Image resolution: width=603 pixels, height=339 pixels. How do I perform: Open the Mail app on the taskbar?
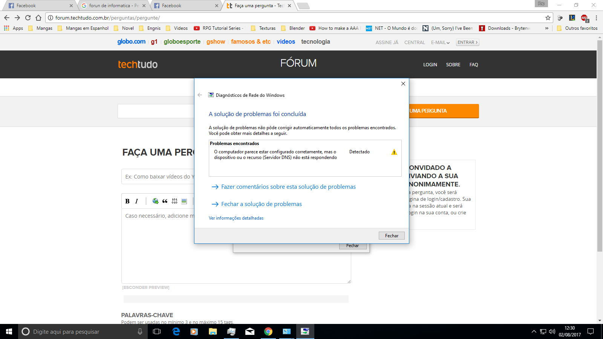click(x=249, y=331)
